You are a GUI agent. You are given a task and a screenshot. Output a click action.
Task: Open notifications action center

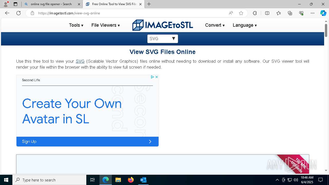(x=321, y=180)
